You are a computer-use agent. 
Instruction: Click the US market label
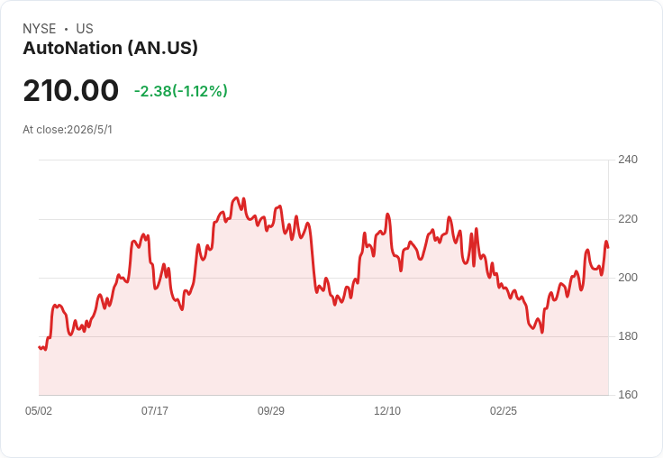(85, 29)
